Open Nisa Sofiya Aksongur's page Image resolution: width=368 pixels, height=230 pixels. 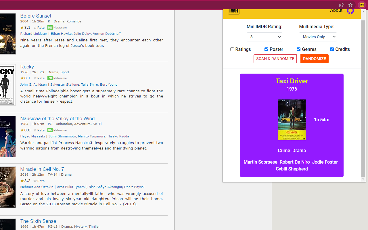(105, 187)
